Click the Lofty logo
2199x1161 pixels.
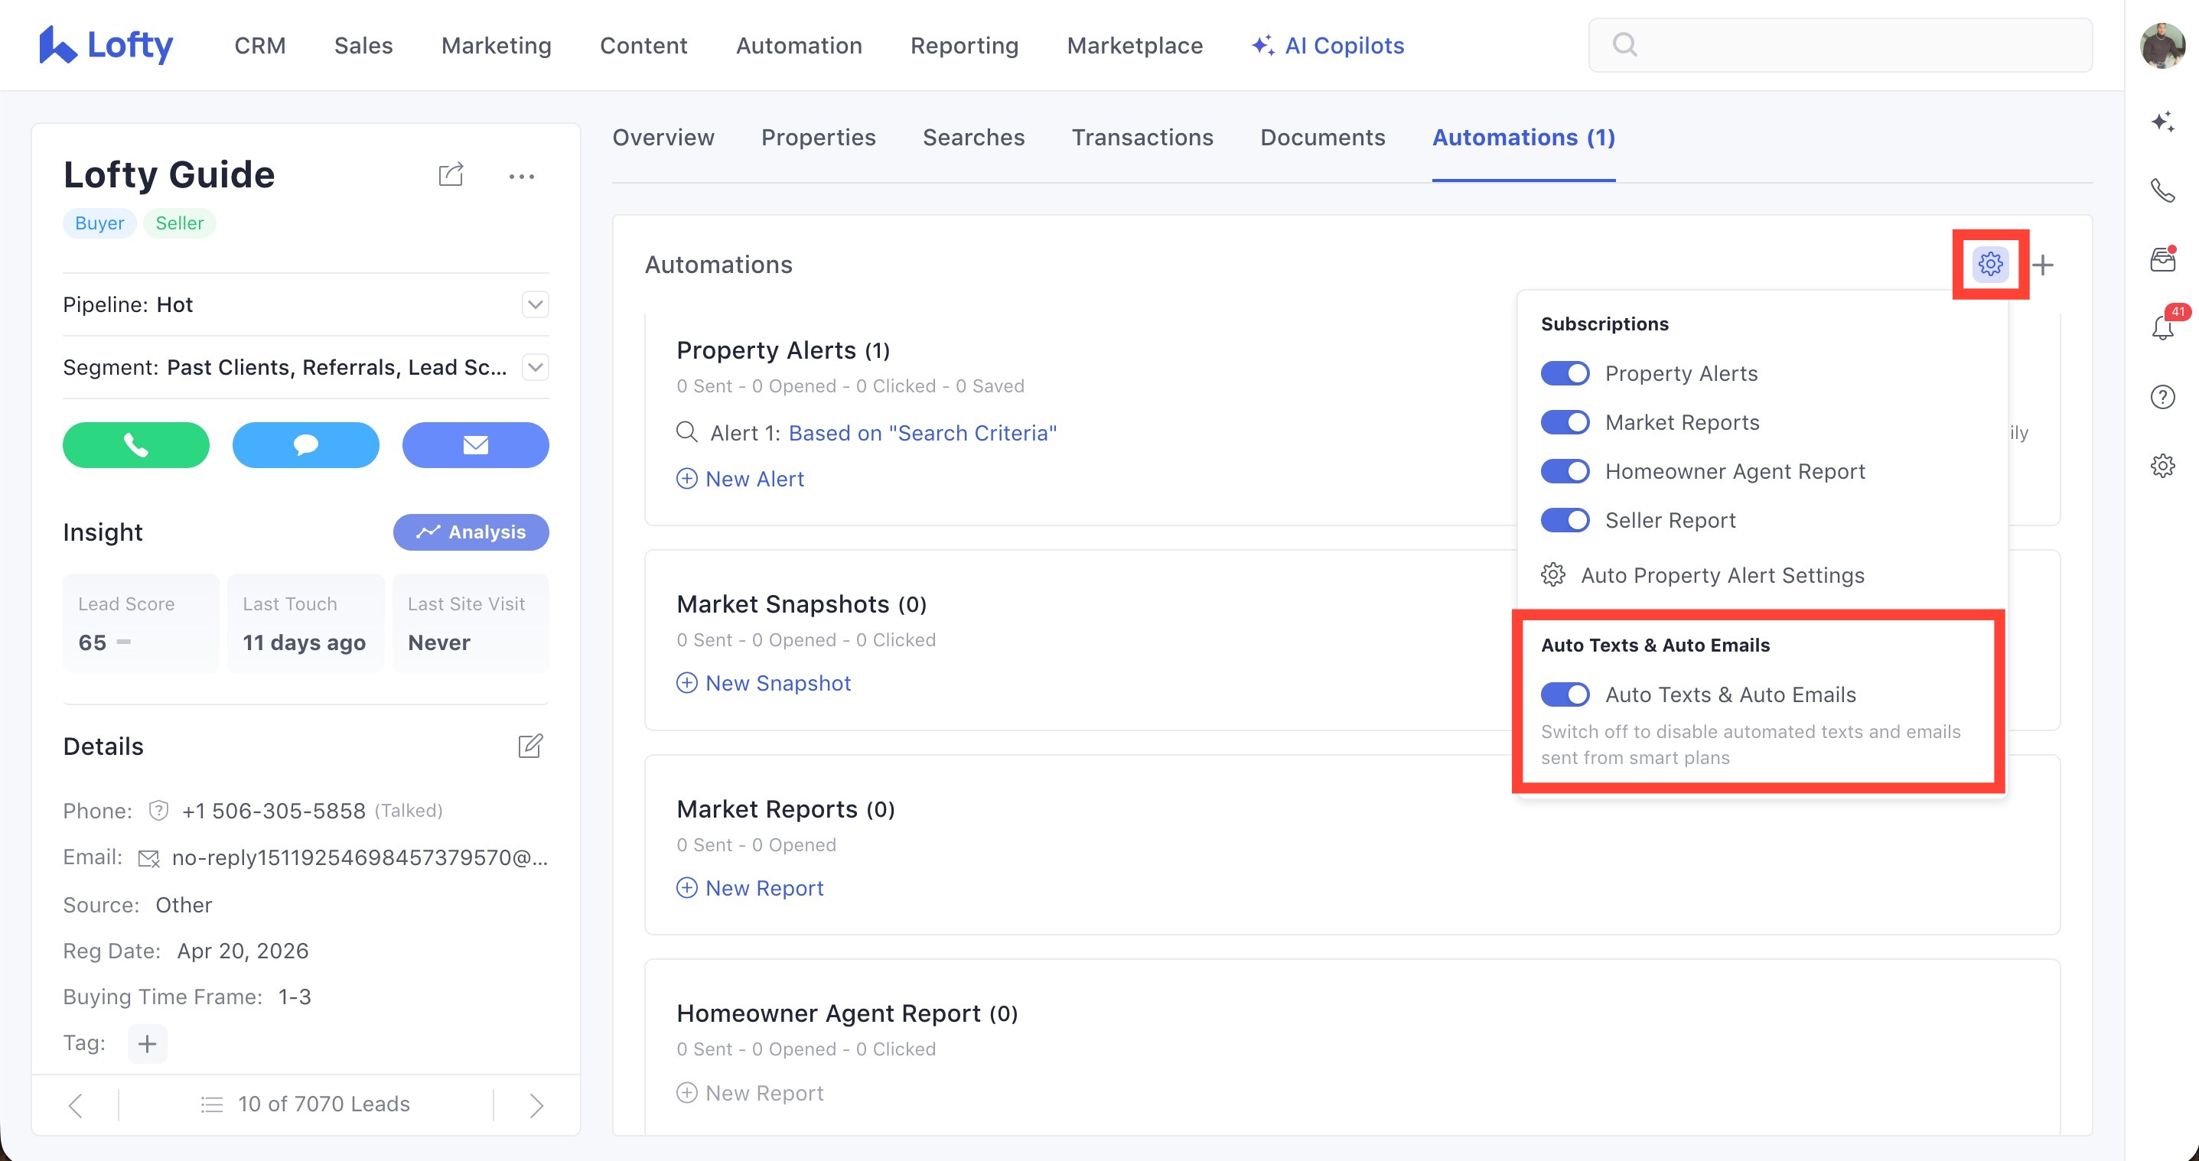pos(106,45)
